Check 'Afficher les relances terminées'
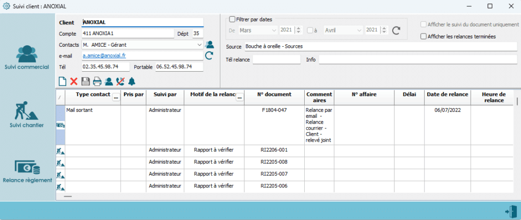521x220 pixels. pos(423,36)
